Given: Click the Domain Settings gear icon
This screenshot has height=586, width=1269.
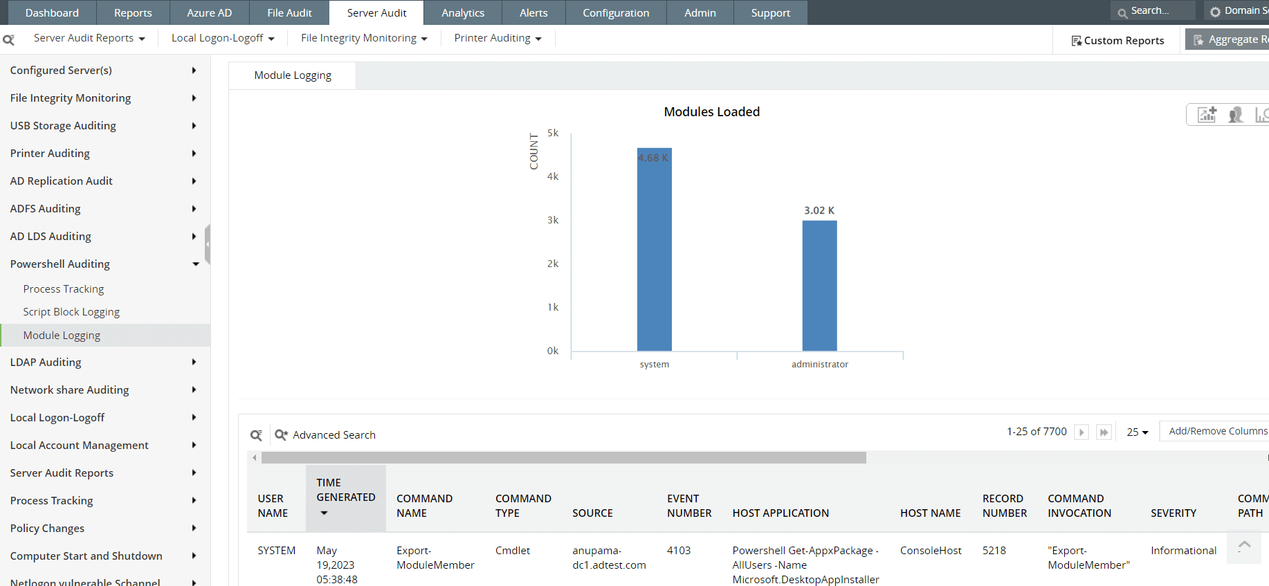Looking at the screenshot, I should [x=1215, y=12].
